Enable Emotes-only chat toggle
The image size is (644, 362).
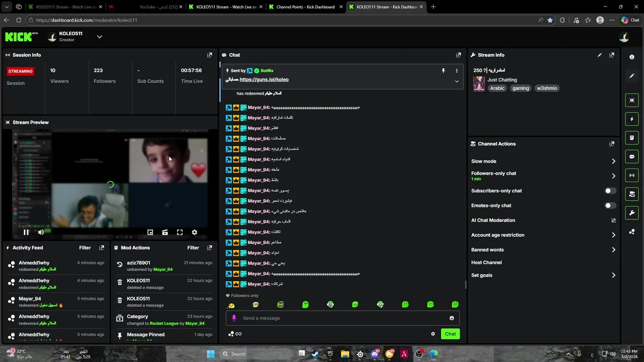[x=610, y=206]
